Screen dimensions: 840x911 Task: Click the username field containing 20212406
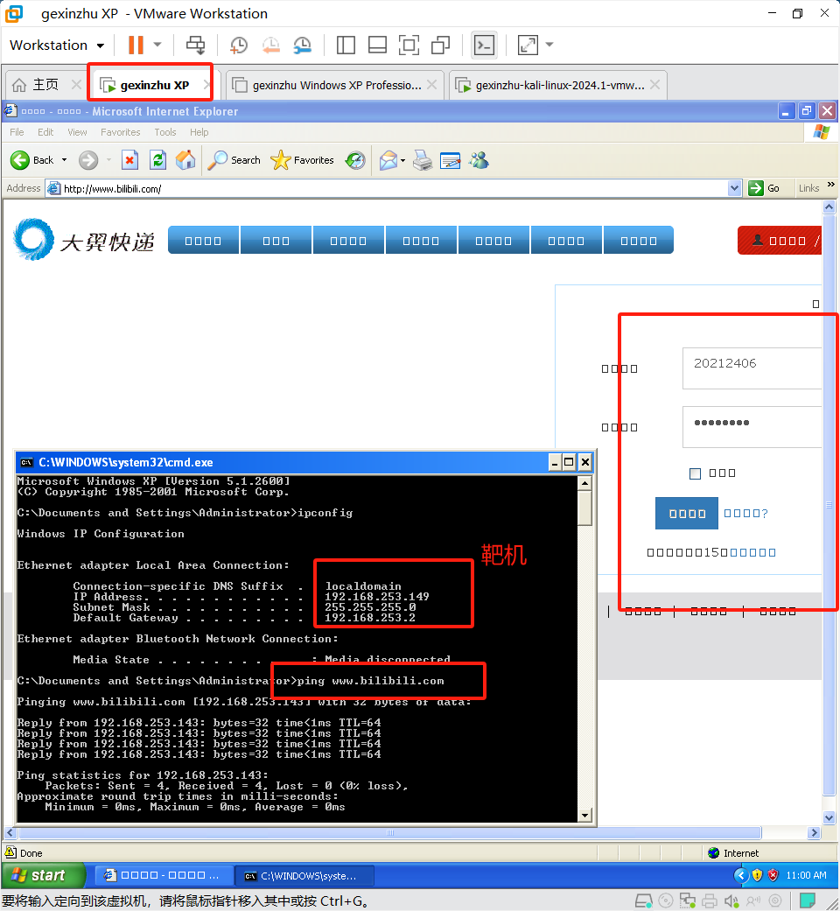pyautogui.click(x=752, y=368)
